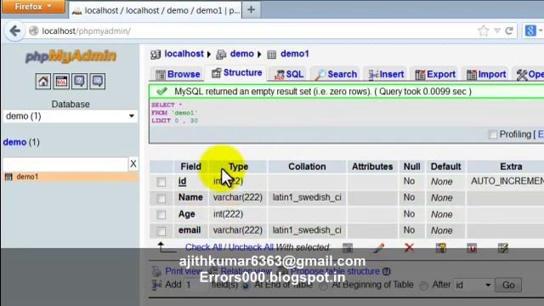The image size is (544, 306).
Task: Open phpMyAdmin logo home link
Action: 71,56
